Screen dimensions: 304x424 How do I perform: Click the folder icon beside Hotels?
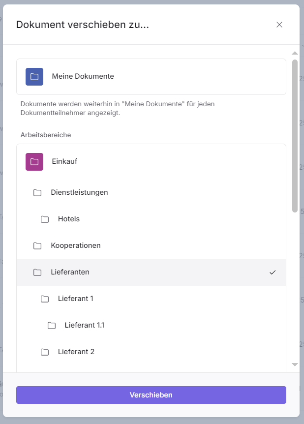coord(45,219)
